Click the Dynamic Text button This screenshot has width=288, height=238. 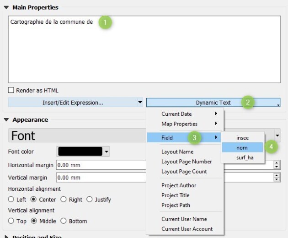coord(213,103)
